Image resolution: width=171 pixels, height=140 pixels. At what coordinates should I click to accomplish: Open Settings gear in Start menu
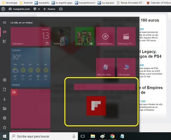5,118
